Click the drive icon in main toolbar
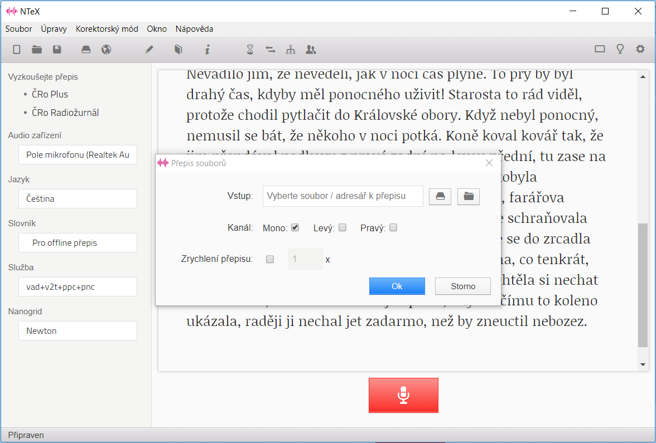656x443 pixels. tap(86, 50)
